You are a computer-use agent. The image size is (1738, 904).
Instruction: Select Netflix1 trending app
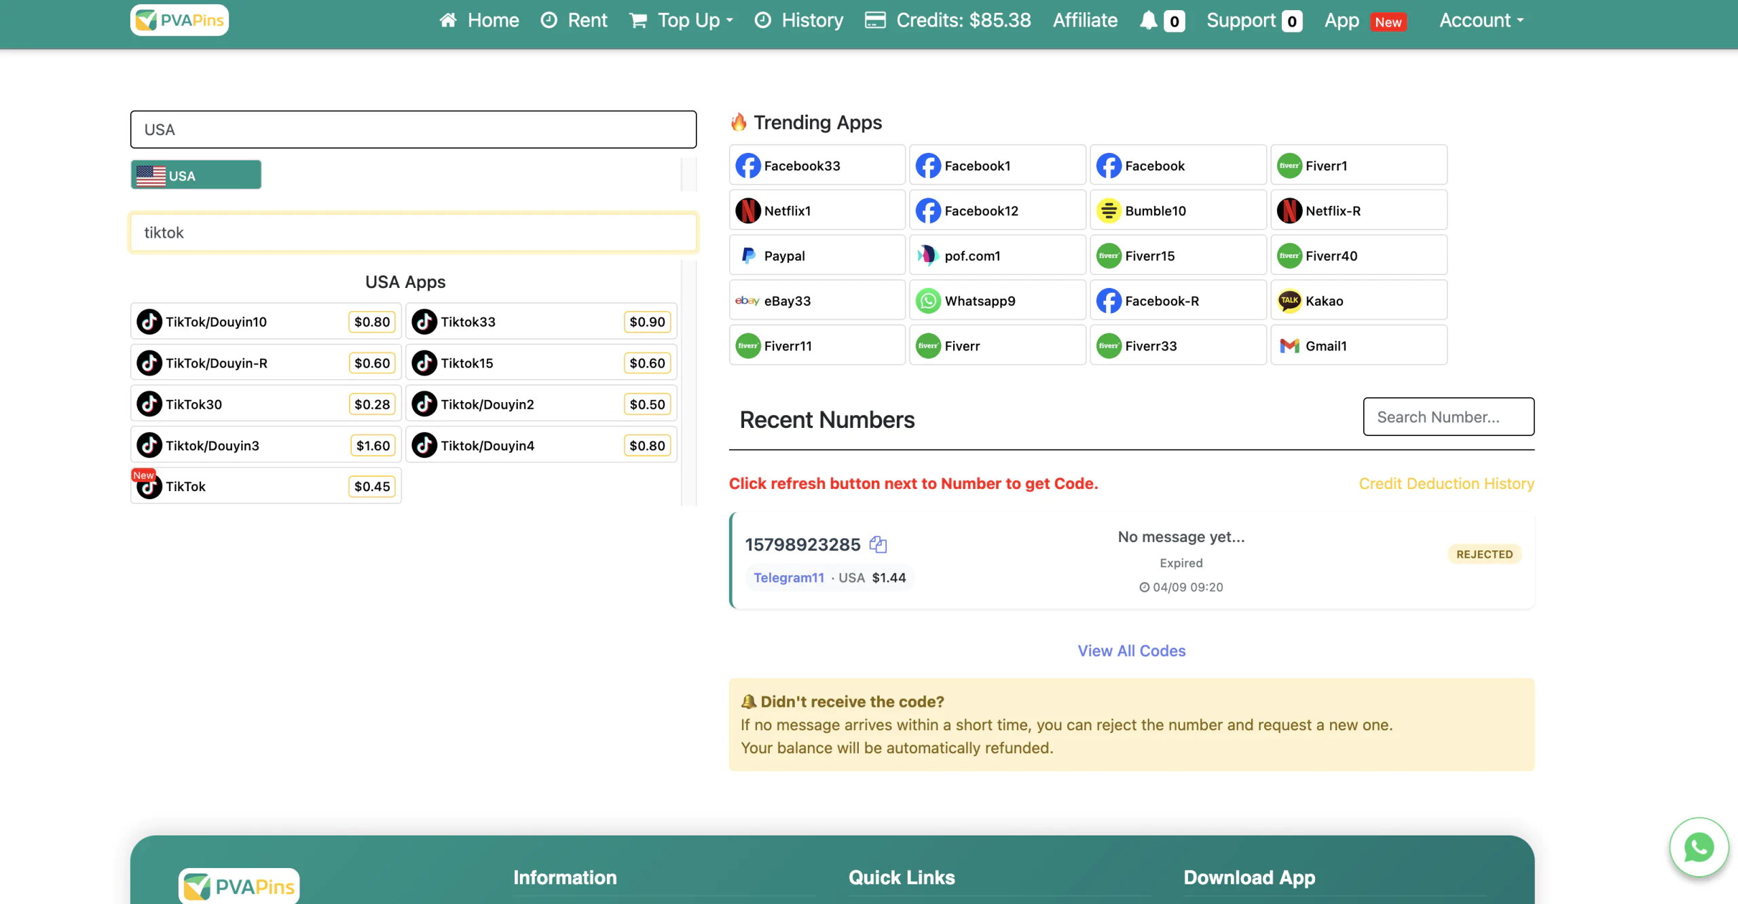tap(817, 211)
